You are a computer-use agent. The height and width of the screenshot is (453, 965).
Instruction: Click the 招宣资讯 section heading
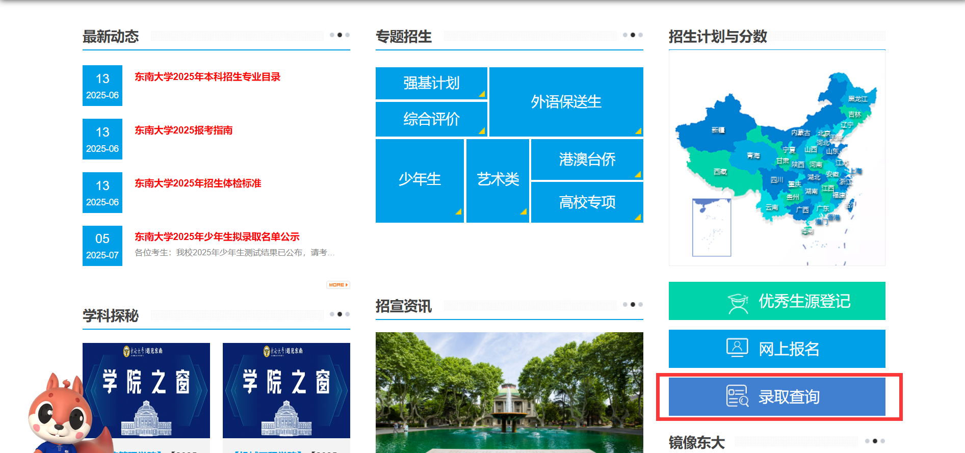click(404, 306)
